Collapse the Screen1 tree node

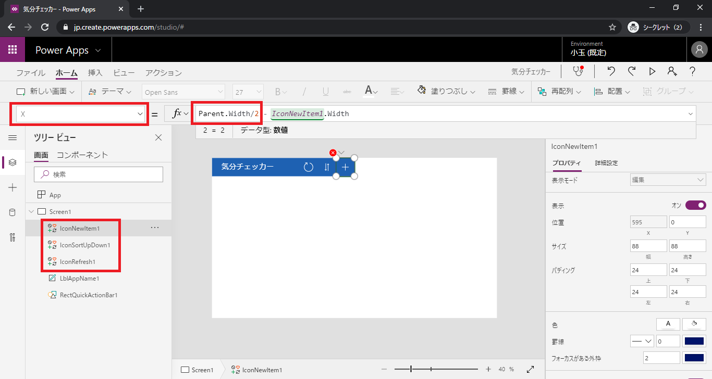tap(31, 211)
